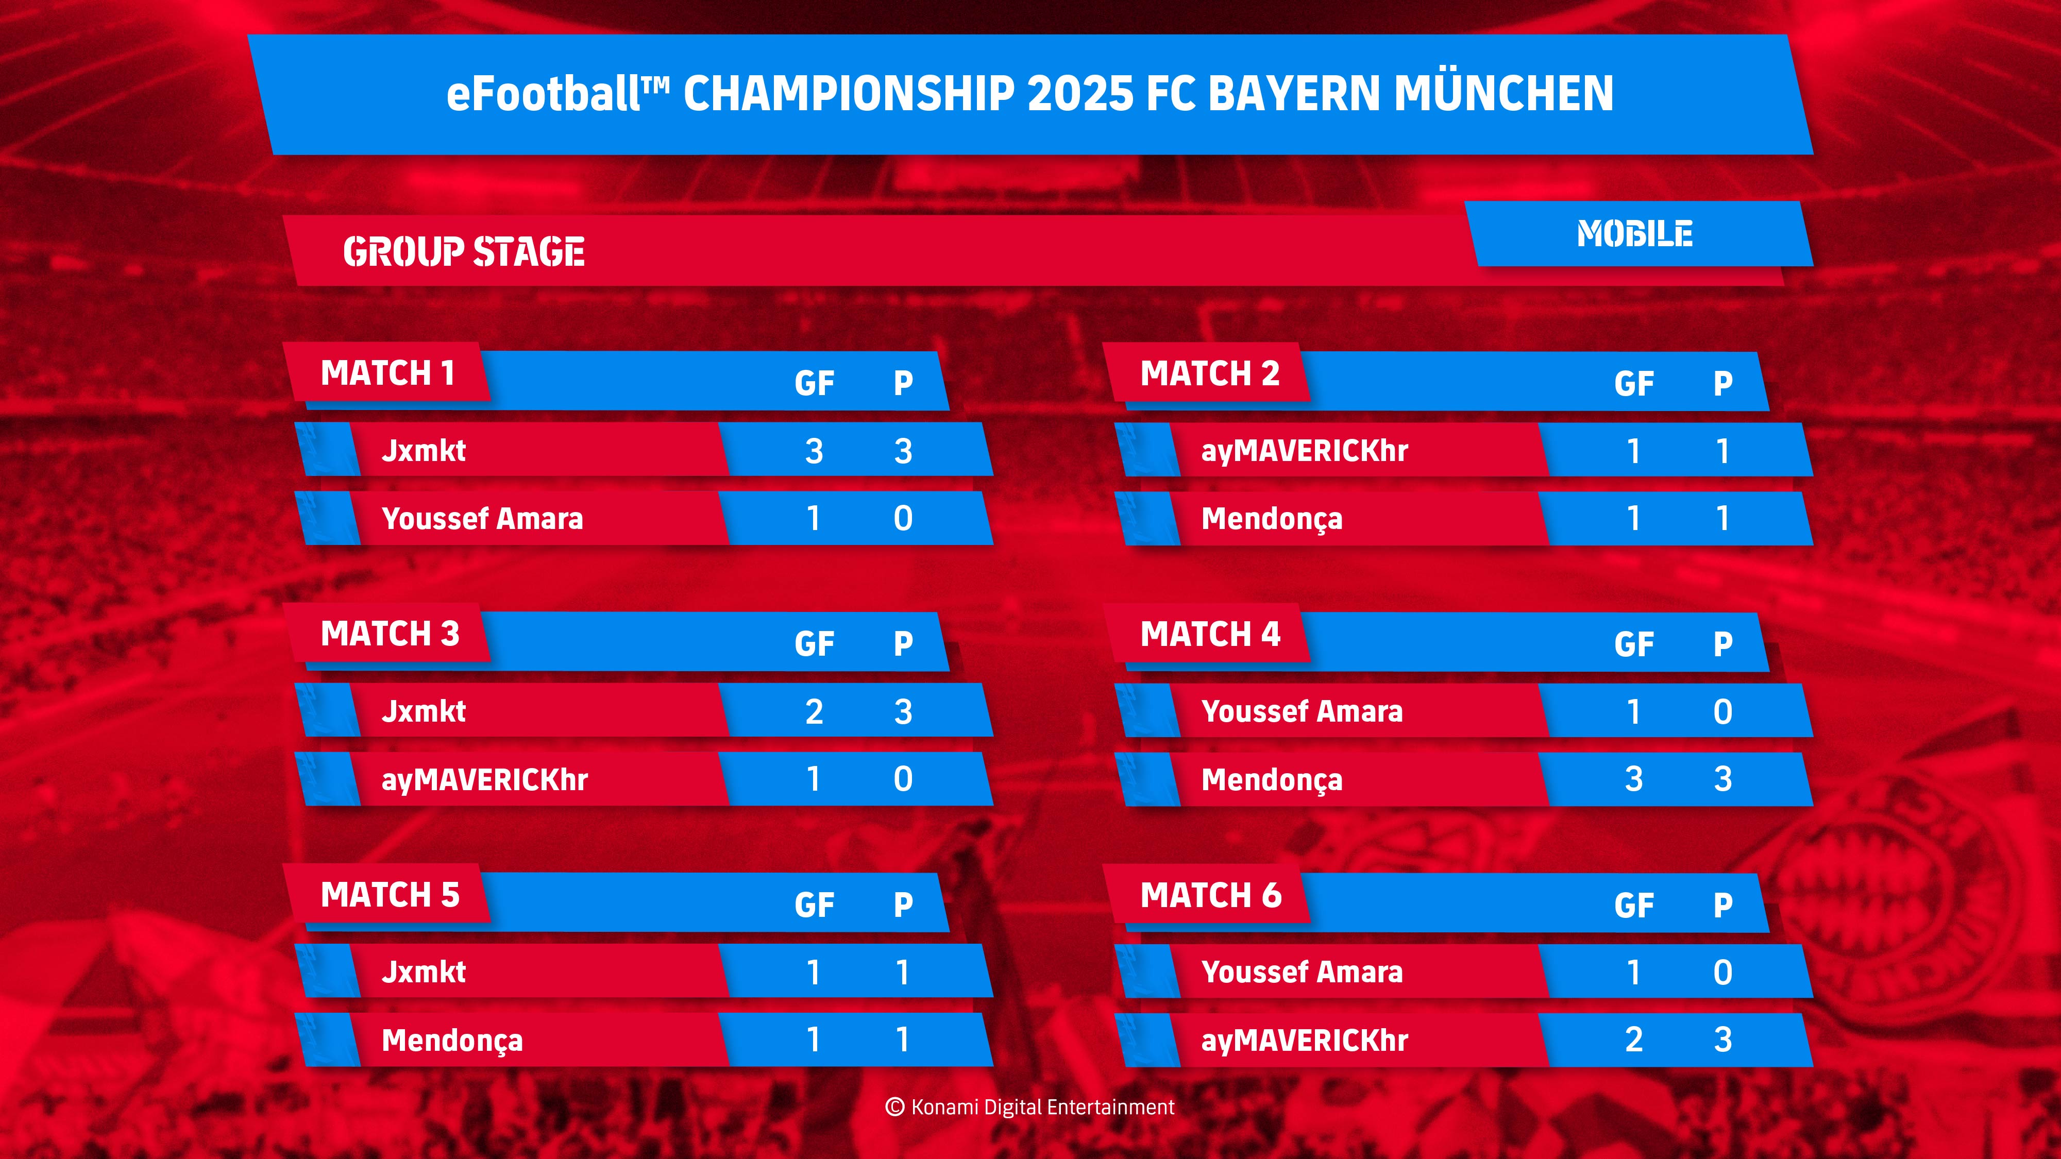The image size is (2061, 1159).
Task: Click the championship title banner
Action: tap(1029, 94)
